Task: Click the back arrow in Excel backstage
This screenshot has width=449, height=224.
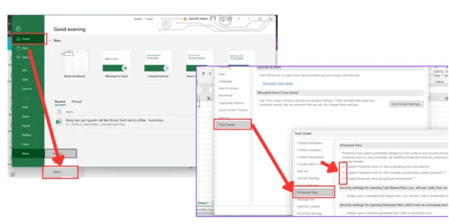Action: point(19,29)
